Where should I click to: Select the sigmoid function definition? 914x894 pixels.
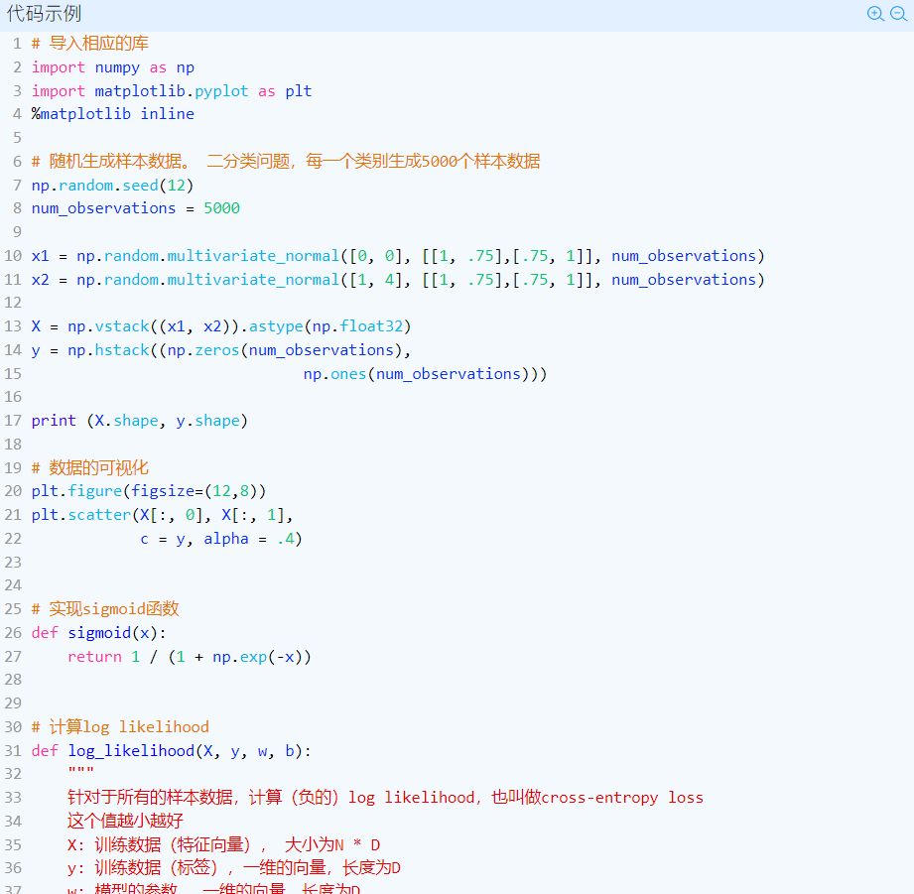tap(98, 632)
